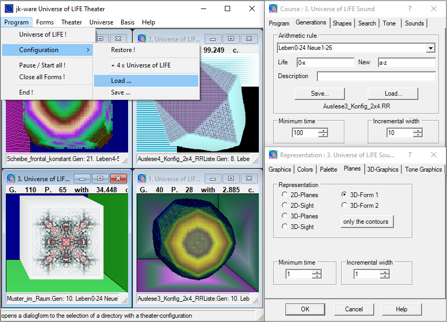Increase Incremental width in Course dialog
Image resolution: width=447 pixels, height=322 pixels.
click(x=418, y=131)
